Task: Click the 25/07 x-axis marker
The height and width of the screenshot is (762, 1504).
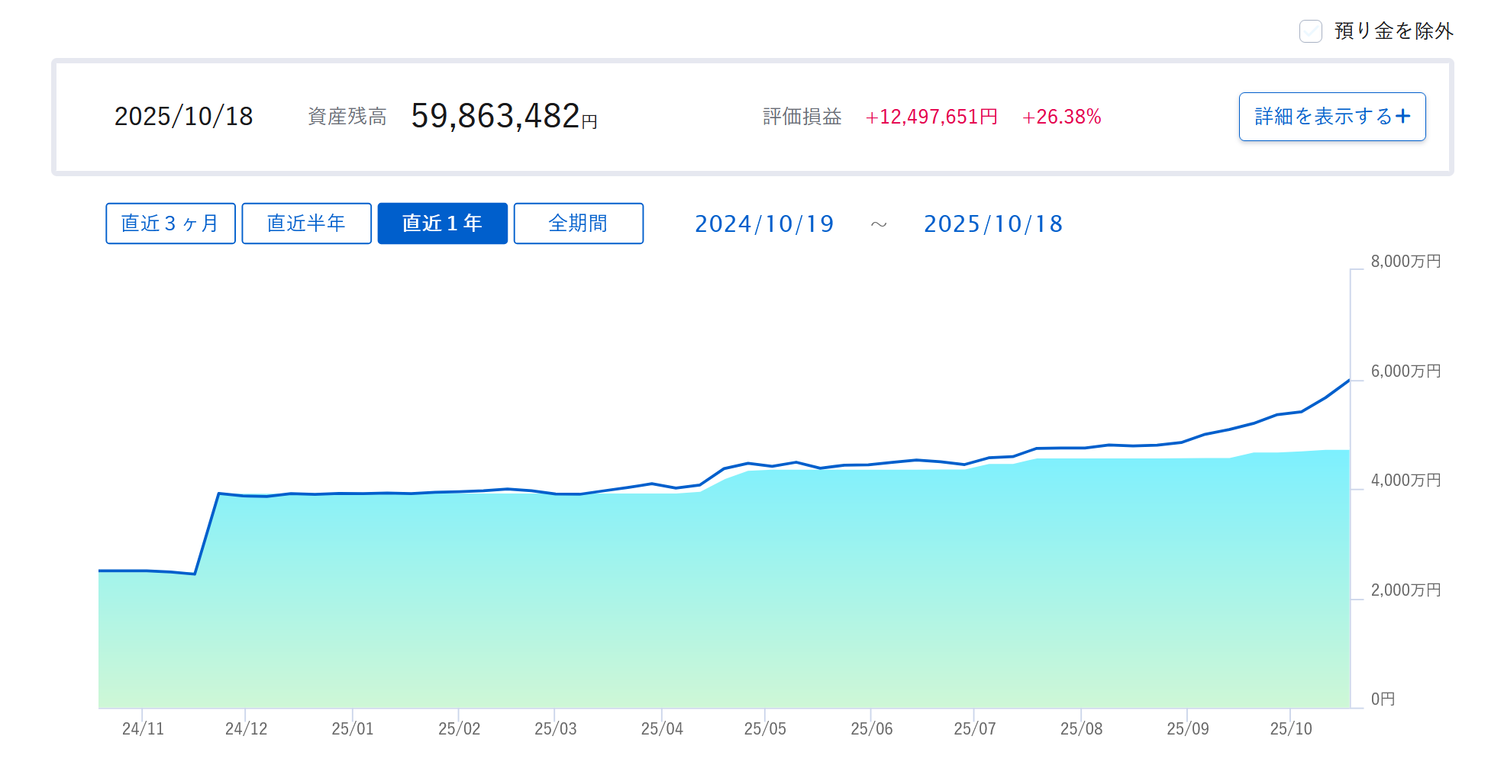Action: pos(974,728)
